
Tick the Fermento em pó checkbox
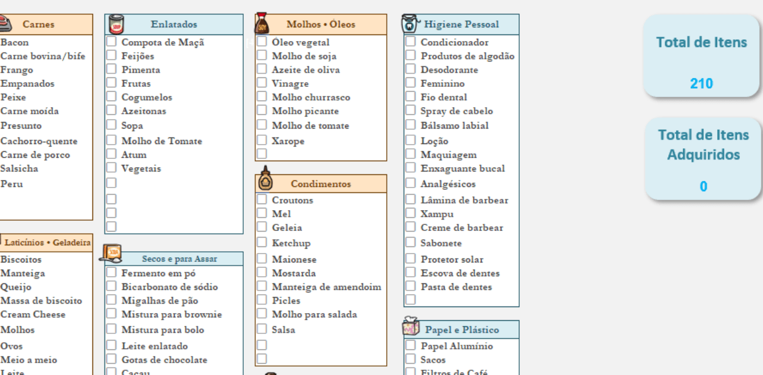coord(111,272)
